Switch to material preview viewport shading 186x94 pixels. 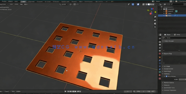[x=151, y=4]
